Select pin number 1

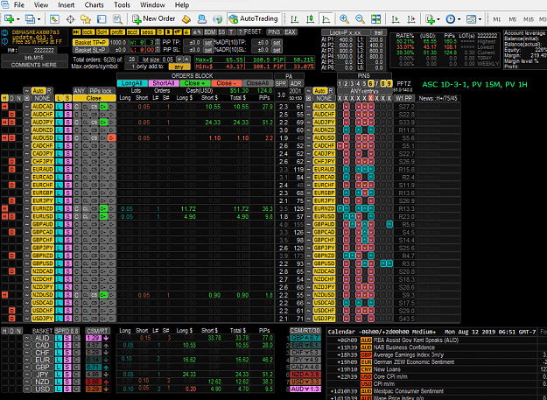(x=340, y=83)
